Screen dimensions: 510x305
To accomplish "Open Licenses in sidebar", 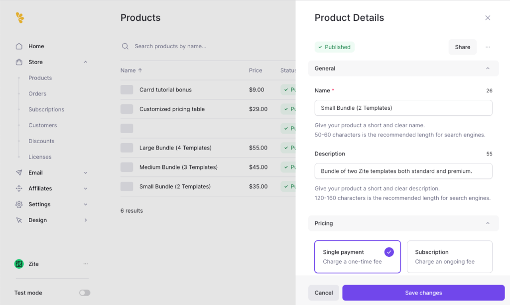I will point(40,157).
